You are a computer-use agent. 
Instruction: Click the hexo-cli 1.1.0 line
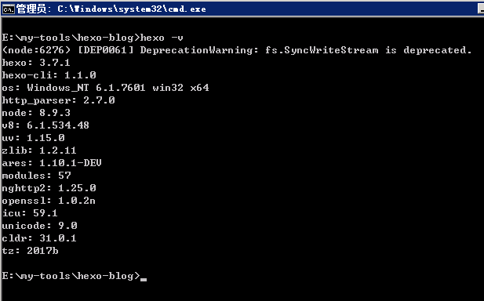coord(49,75)
